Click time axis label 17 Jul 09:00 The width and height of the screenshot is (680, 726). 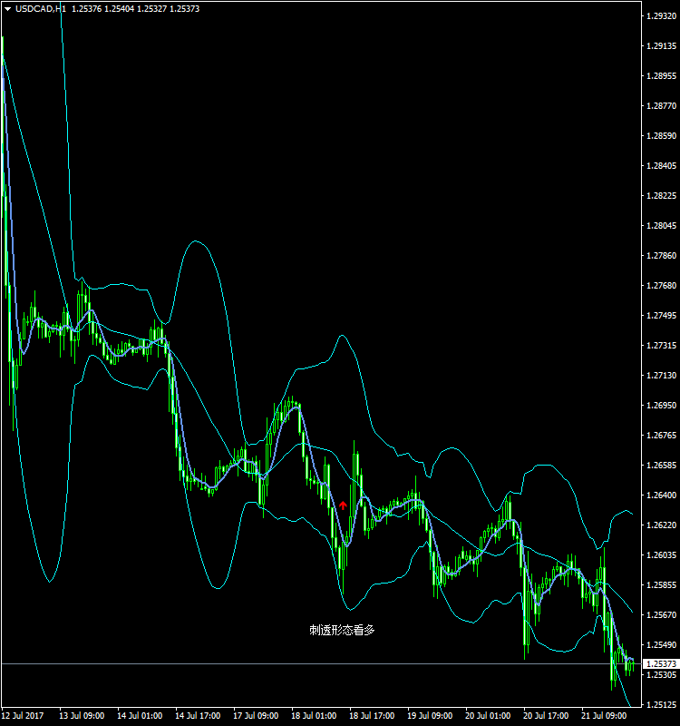point(256,716)
